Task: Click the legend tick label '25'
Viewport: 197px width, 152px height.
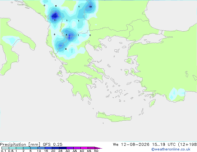Action: point(60,151)
